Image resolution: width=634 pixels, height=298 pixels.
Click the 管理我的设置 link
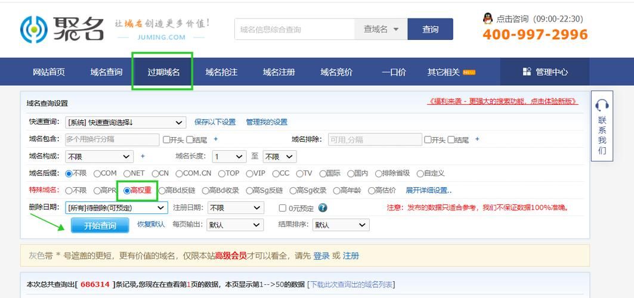[267, 122]
